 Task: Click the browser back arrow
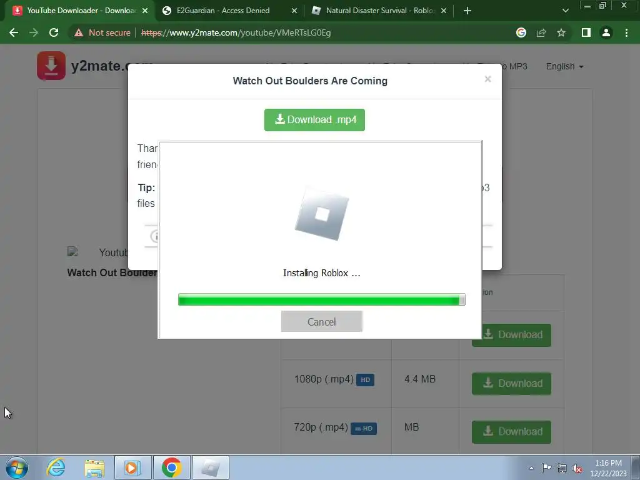pos(14,32)
